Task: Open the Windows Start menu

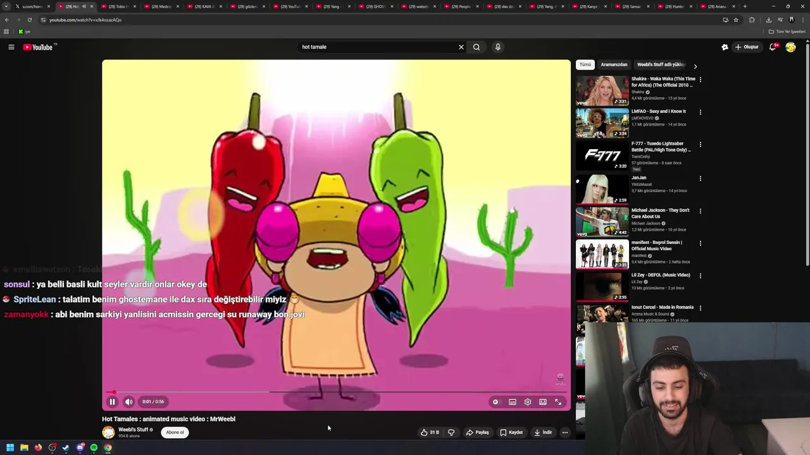Action: (x=10, y=447)
